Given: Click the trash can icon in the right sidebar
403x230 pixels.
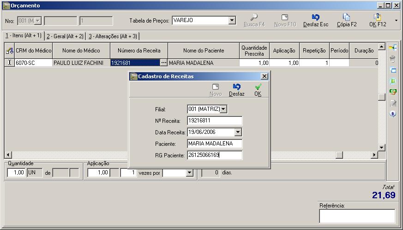Looking at the screenshot, I should tap(393, 59).
